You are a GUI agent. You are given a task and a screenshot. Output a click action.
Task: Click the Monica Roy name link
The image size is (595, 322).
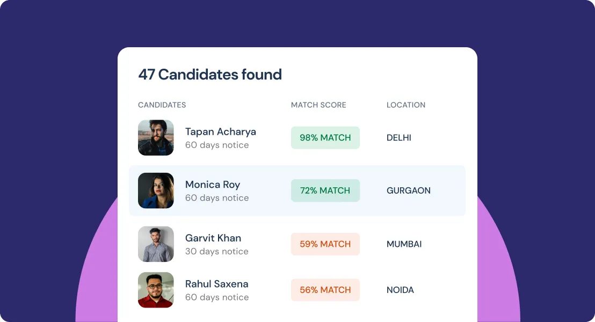pos(212,185)
